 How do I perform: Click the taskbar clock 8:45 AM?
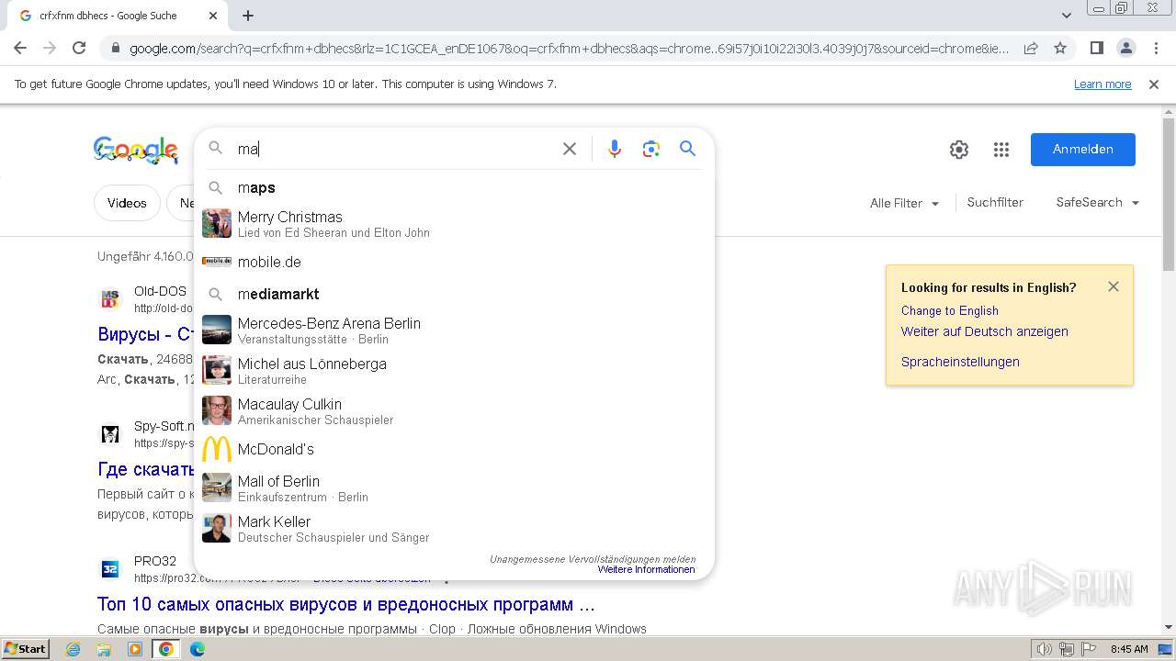(x=1129, y=649)
